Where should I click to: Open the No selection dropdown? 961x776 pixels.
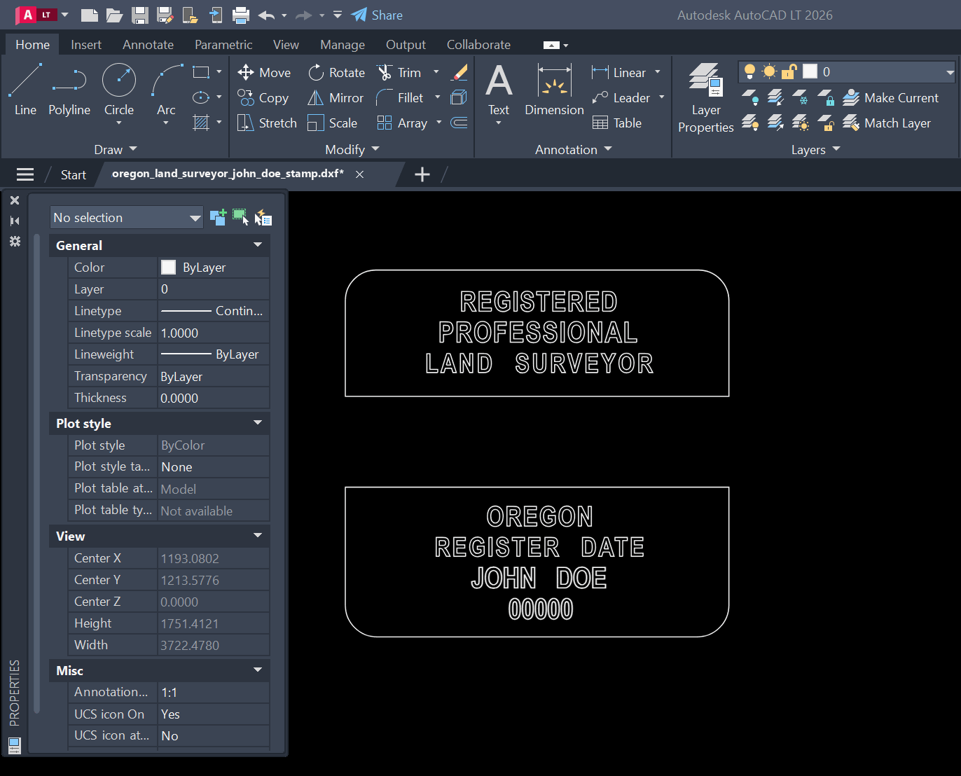pyautogui.click(x=127, y=218)
